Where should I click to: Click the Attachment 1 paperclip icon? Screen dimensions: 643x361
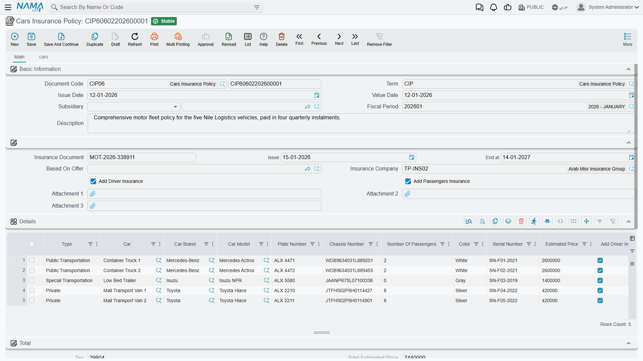coord(93,194)
